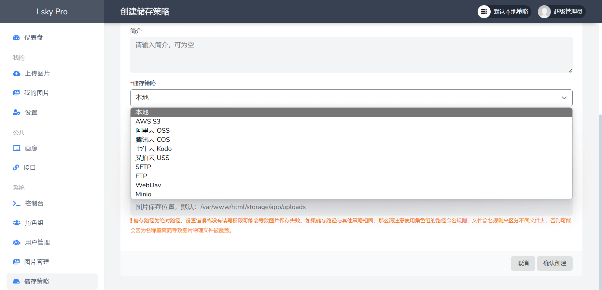Click the user settings gear icon
Image resolution: width=602 pixels, height=290 pixels.
click(17, 112)
